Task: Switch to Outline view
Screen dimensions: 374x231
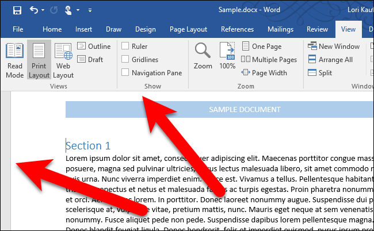Action: coord(94,46)
